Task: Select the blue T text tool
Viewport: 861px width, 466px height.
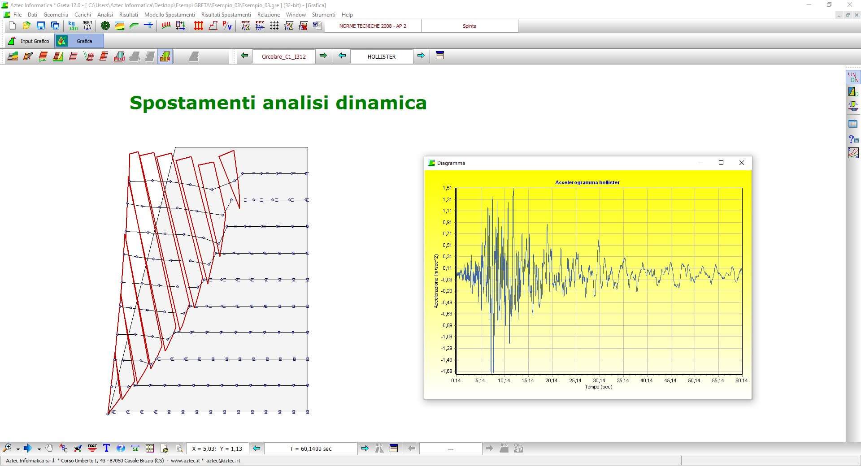Action: tap(106, 448)
